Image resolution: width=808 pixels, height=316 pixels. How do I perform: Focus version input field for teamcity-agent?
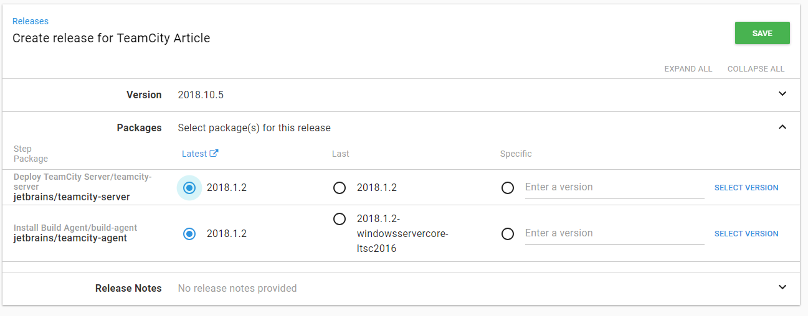614,233
